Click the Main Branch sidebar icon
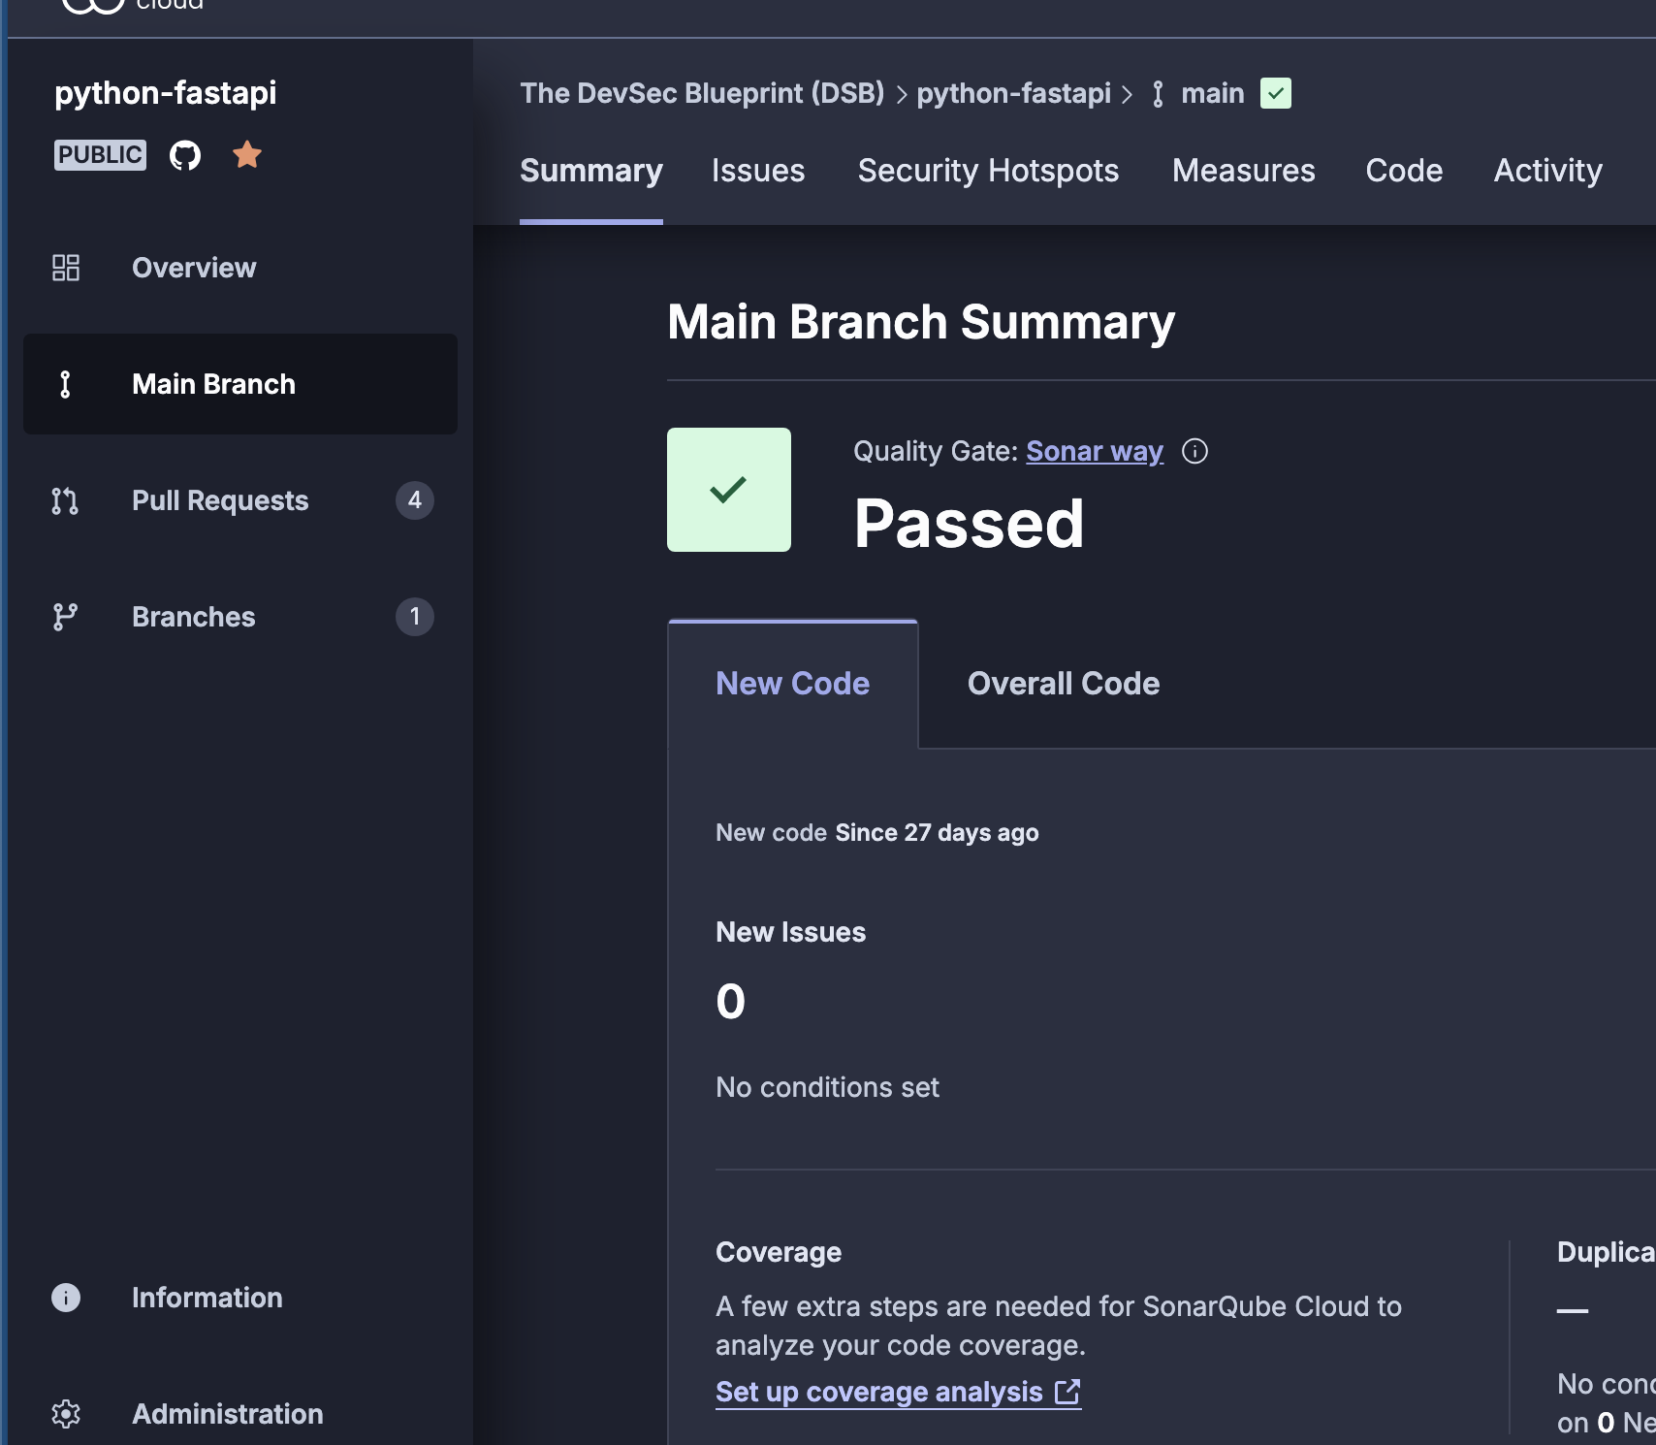The image size is (1656, 1445). click(66, 384)
